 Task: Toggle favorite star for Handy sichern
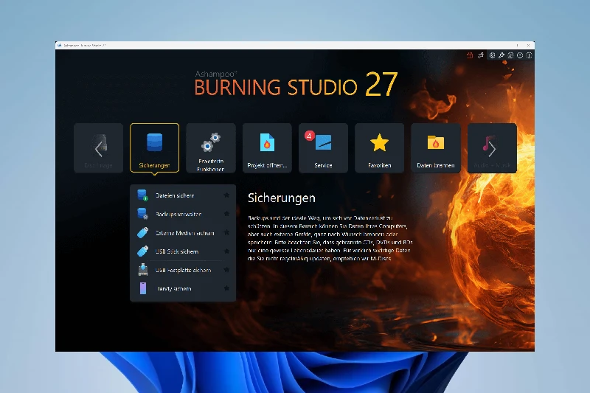[x=226, y=288]
